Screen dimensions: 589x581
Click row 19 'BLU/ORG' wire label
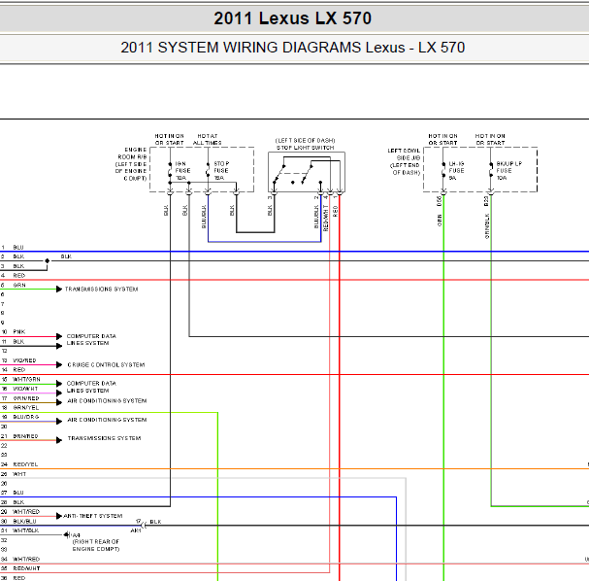coord(26,417)
